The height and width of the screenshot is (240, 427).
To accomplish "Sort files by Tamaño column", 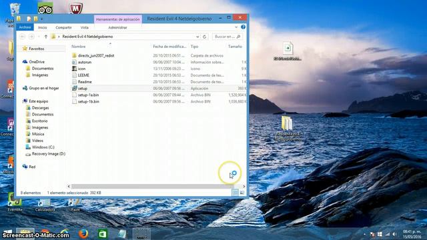I will [235, 47].
